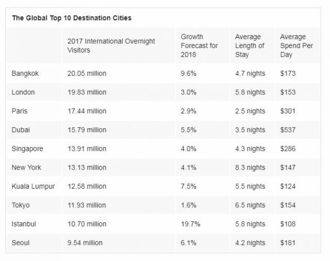Click New York's 8.3 nights cell
The image size is (330, 261).
(x=250, y=168)
